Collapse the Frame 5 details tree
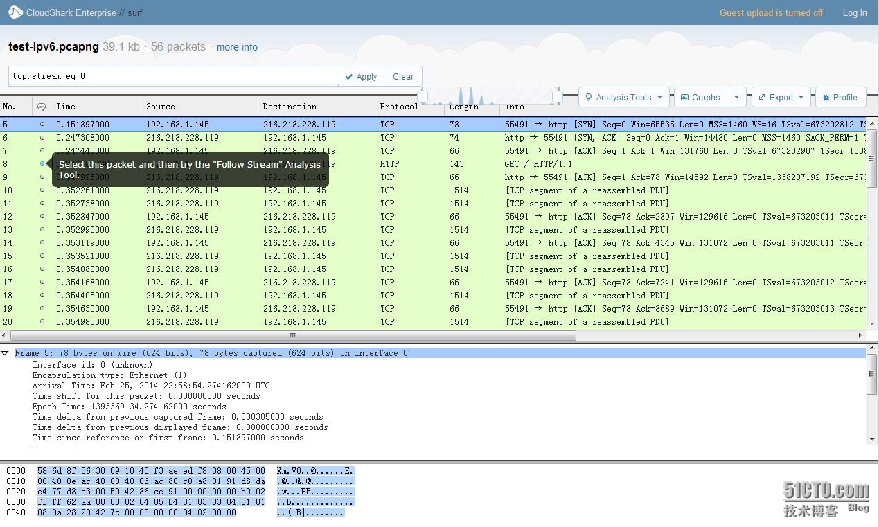879x527 pixels. point(6,353)
